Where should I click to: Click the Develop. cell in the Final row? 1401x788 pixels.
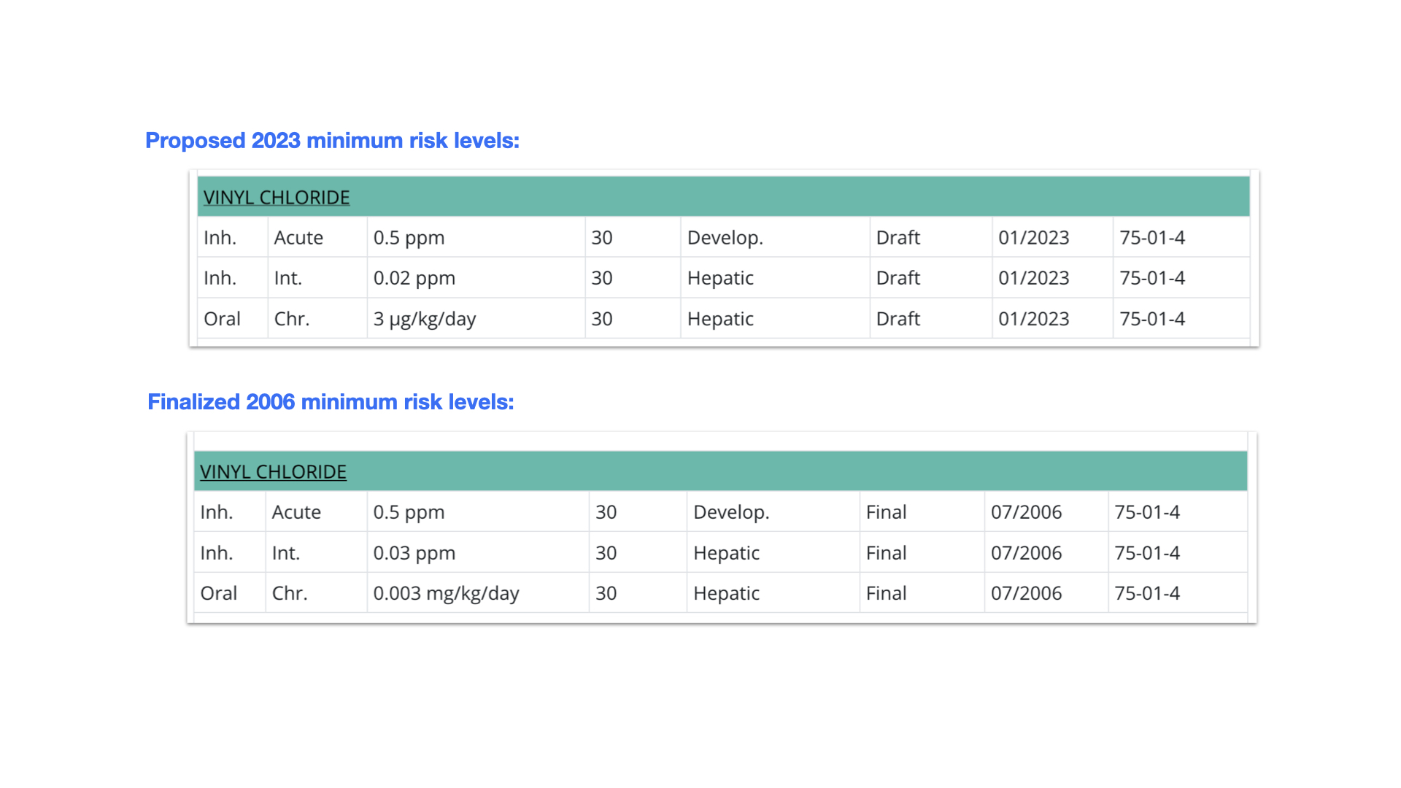tap(730, 512)
